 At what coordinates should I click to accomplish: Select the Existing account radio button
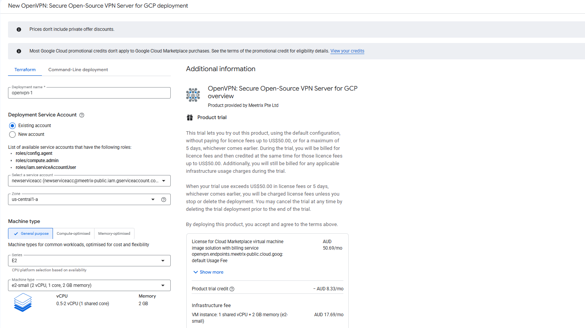13,126
